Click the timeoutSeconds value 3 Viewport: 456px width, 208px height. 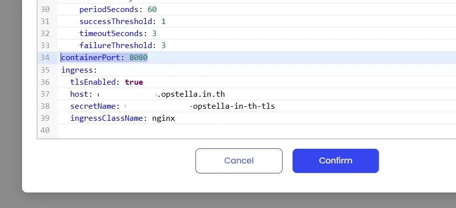pyautogui.click(x=154, y=34)
